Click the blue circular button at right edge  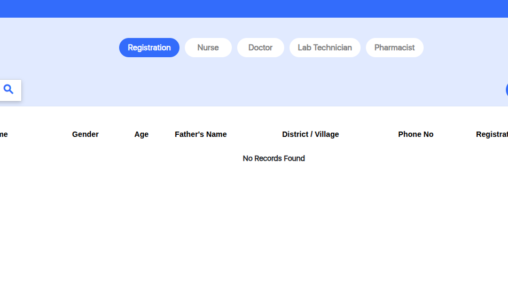pyautogui.click(x=506, y=90)
